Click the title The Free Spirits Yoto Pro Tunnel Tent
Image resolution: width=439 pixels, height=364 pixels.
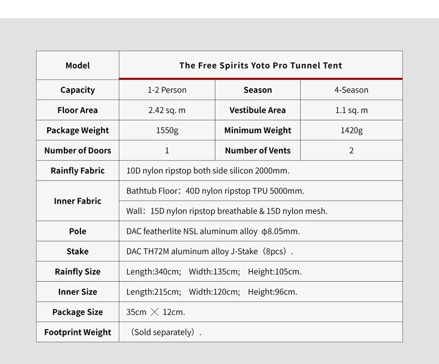click(261, 65)
